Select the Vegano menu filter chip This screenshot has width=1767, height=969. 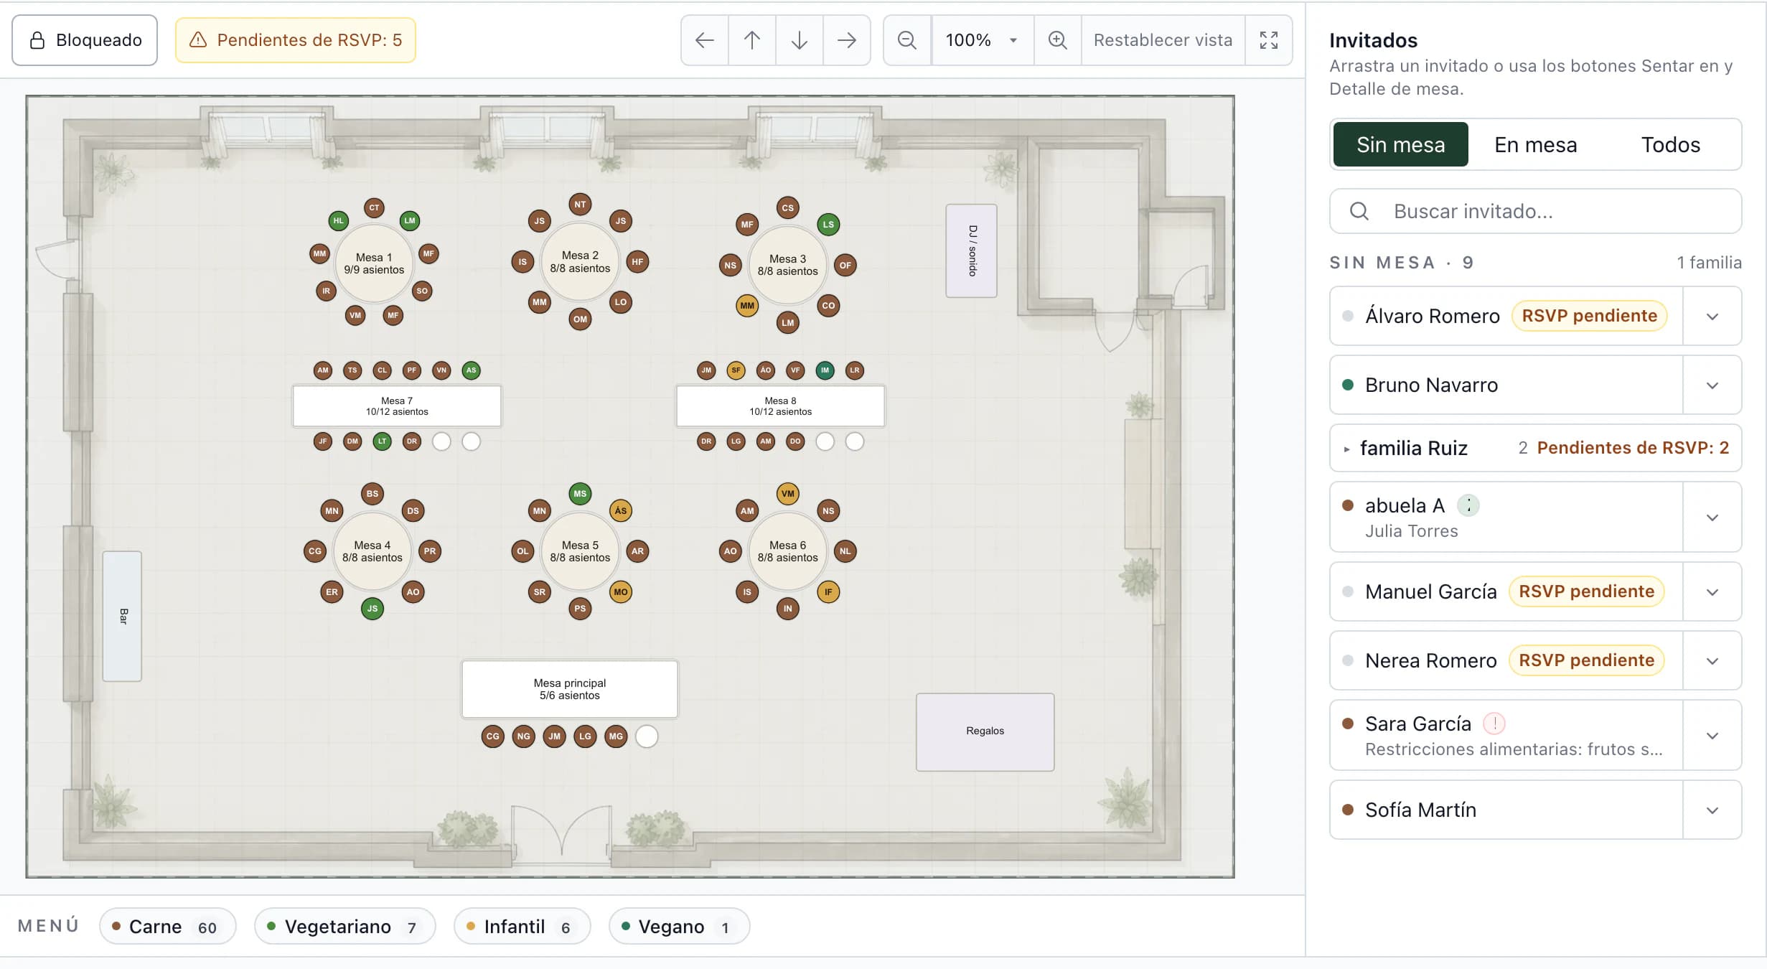pos(679,927)
